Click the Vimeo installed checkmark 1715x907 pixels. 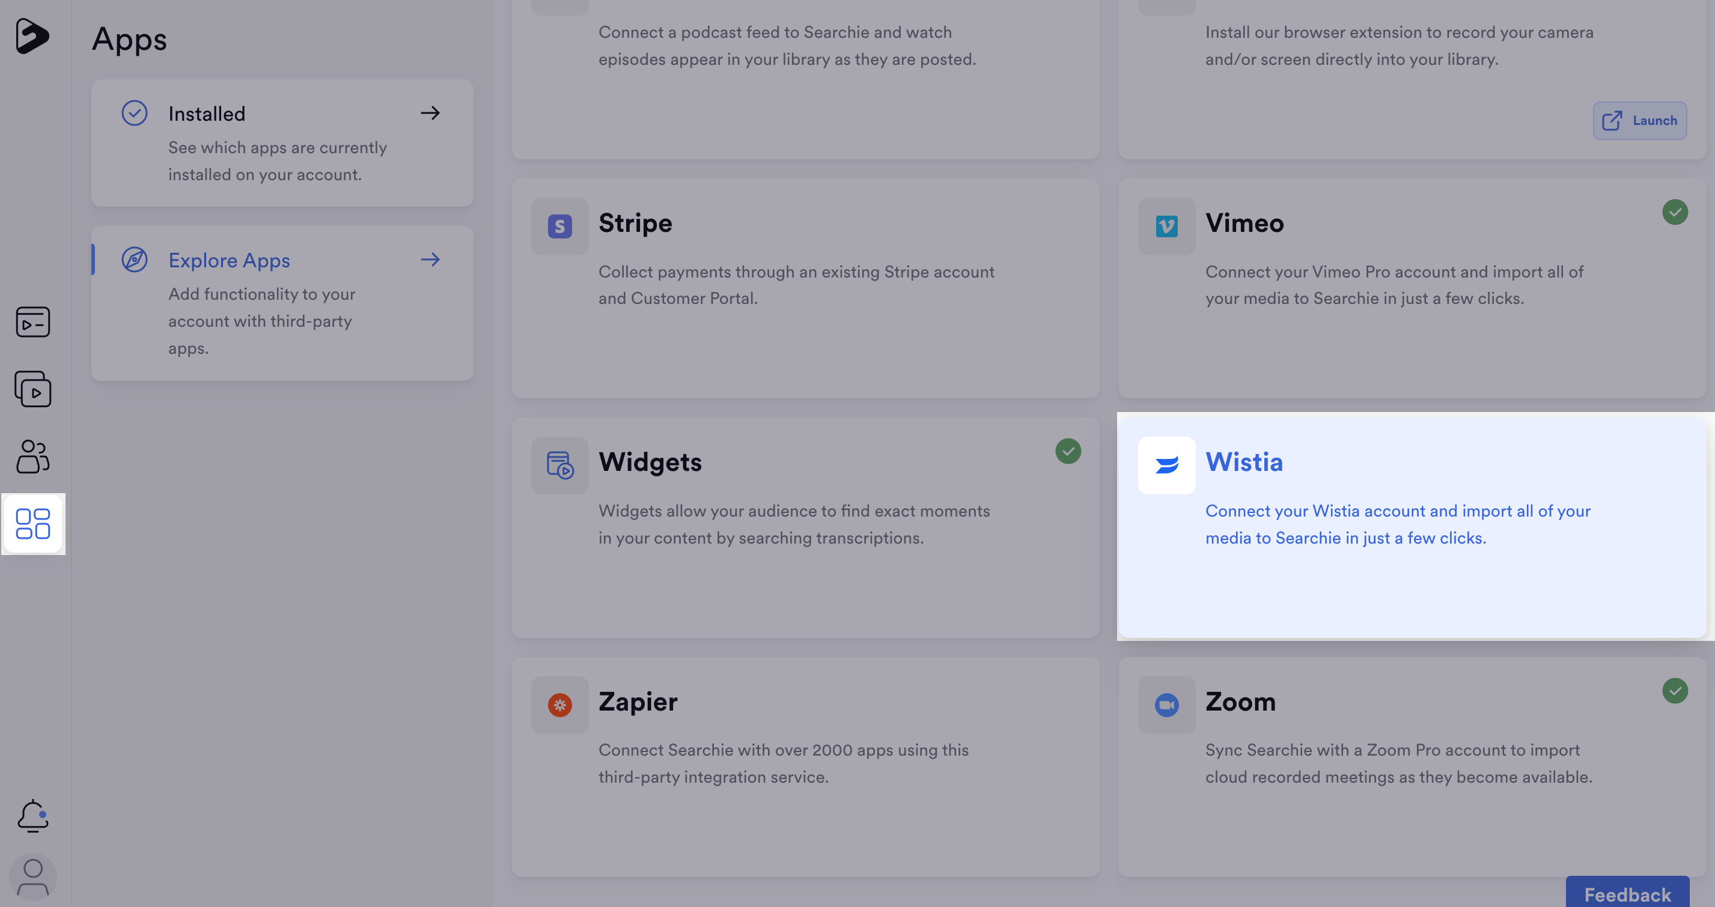coord(1675,212)
